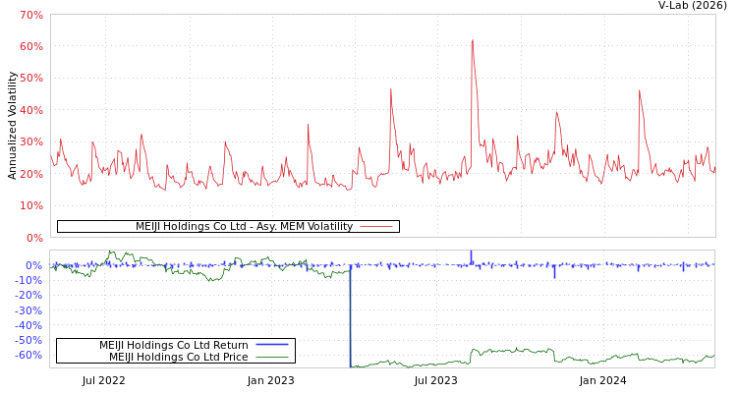Viewport: 737px width, 393px height.
Task: Click the 20% red axis label
Action: (31, 174)
